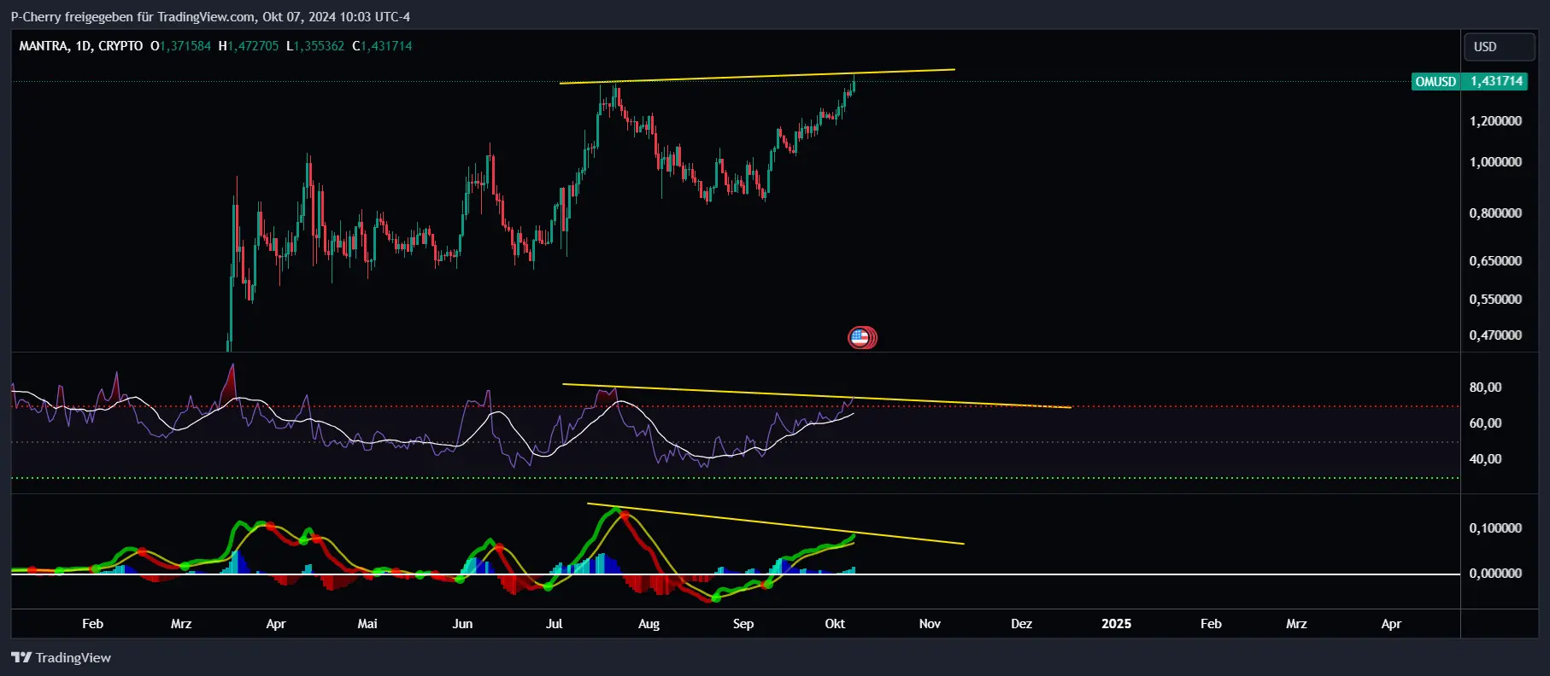Screen dimensions: 1550x676
Task: Click the 1,200000 price axis label
Action: pos(1495,121)
